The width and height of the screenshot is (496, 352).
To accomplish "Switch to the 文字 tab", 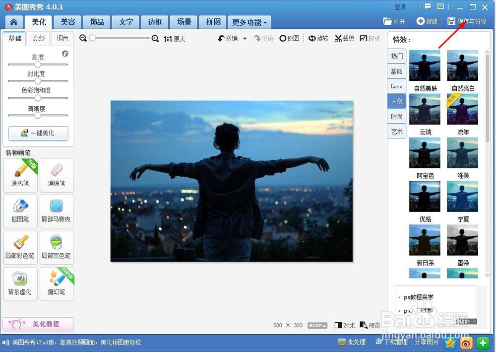I will [x=126, y=22].
